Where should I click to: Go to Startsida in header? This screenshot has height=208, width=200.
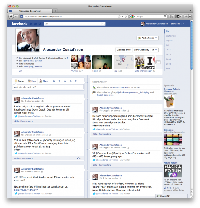pos(175,24)
